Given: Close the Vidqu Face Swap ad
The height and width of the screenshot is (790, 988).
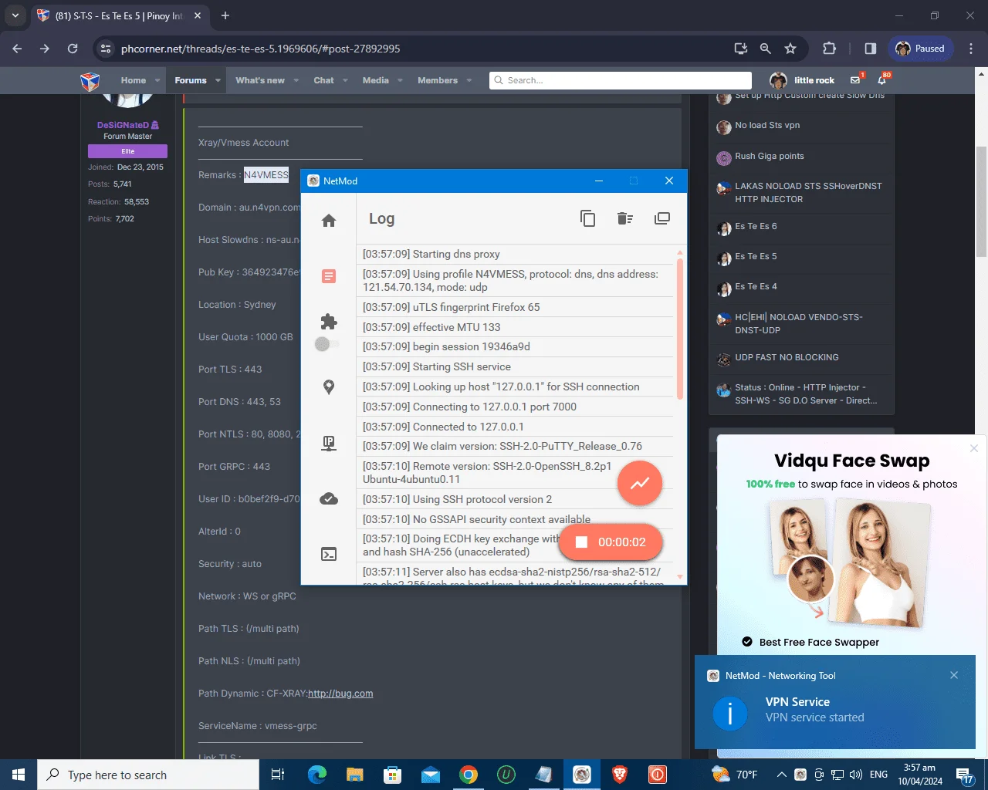Looking at the screenshot, I should point(974,448).
